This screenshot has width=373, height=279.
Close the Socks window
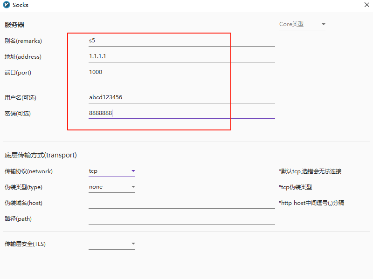(x=366, y=5)
